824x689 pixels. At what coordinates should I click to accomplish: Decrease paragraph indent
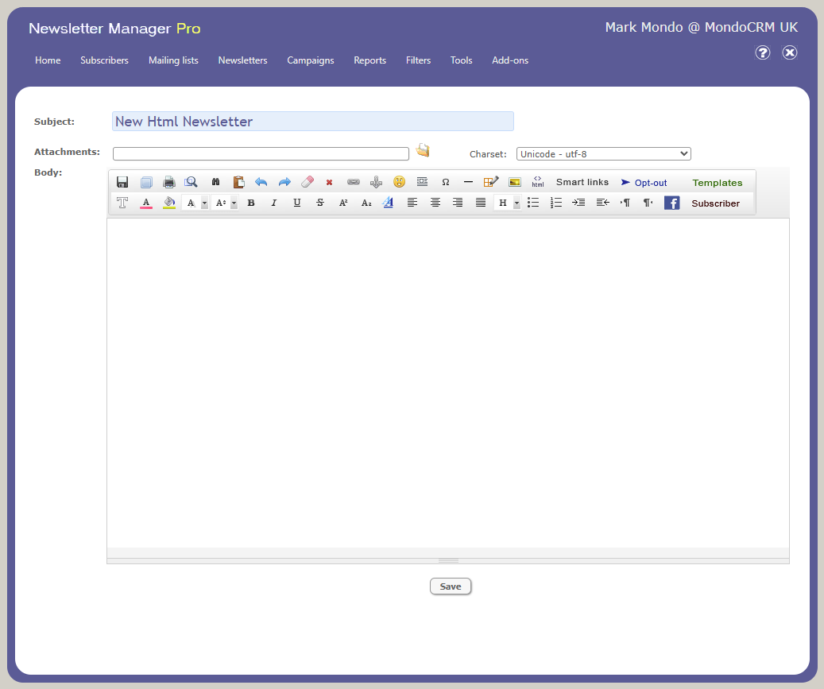(x=603, y=203)
